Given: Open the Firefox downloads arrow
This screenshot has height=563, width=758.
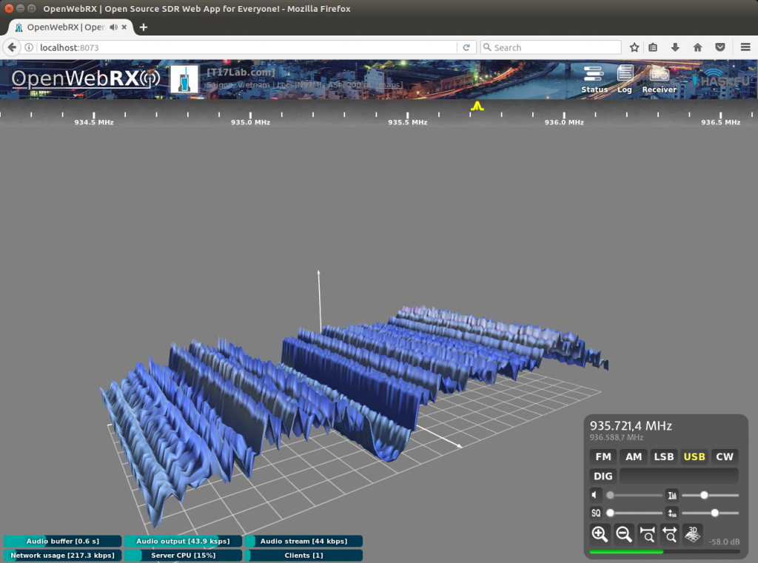Looking at the screenshot, I should pyautogui.click(x=675, y=47).
